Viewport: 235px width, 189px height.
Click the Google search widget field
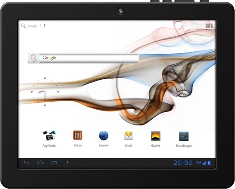[x=89, y=58]
